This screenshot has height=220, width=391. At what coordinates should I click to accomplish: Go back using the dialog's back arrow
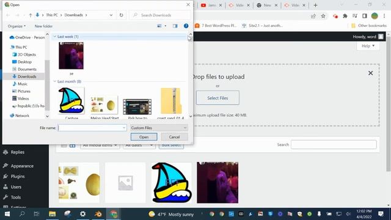(x=8, y=15)
